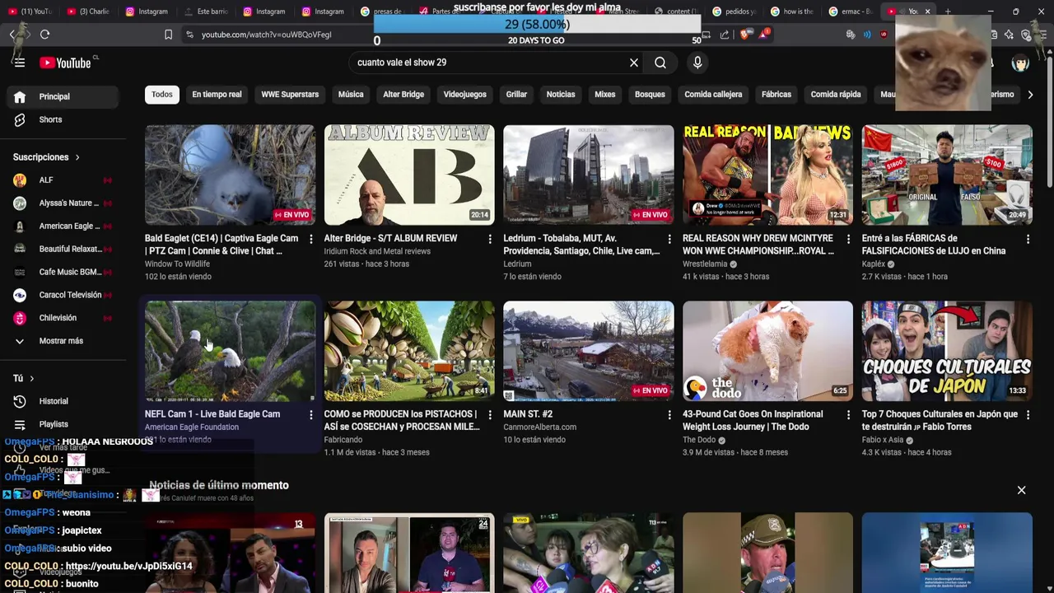Click the browser address bar URL
Image resolution: width=1054 pixels, height=593 pixels.
pos(266,35)
